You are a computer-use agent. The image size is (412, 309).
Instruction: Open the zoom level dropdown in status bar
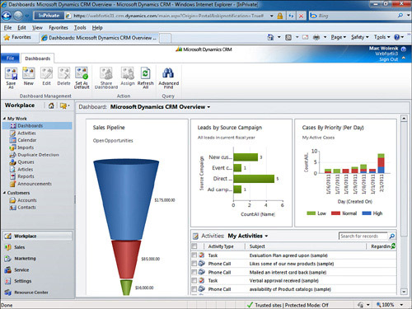pos(401,305)
